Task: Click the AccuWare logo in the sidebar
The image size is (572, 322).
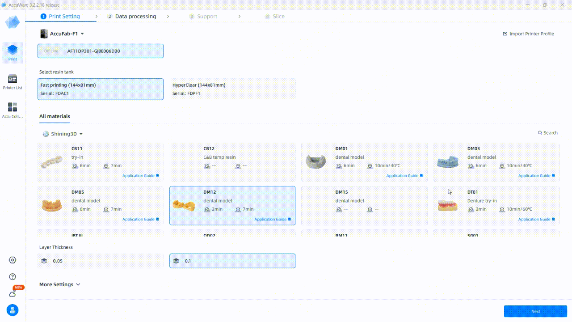Action: pos(13,22)
